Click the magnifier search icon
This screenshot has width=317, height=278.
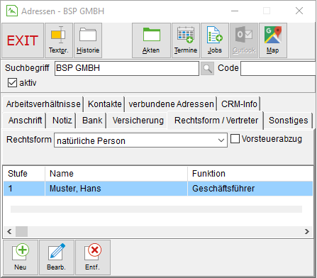(207, 69)
